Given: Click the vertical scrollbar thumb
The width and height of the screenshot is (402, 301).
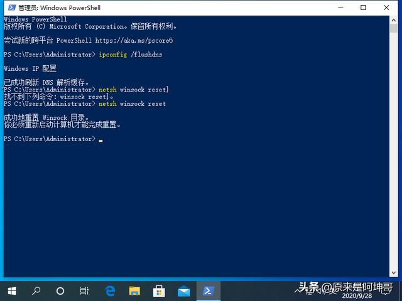Looking at the screenshot, I should 394,28.
